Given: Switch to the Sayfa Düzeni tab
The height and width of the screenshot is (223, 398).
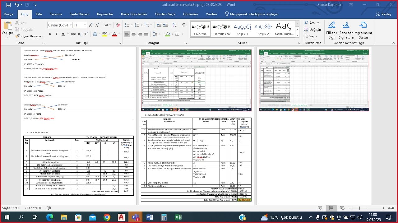Looking at the screenshot, I should click(x=79, y=14).
